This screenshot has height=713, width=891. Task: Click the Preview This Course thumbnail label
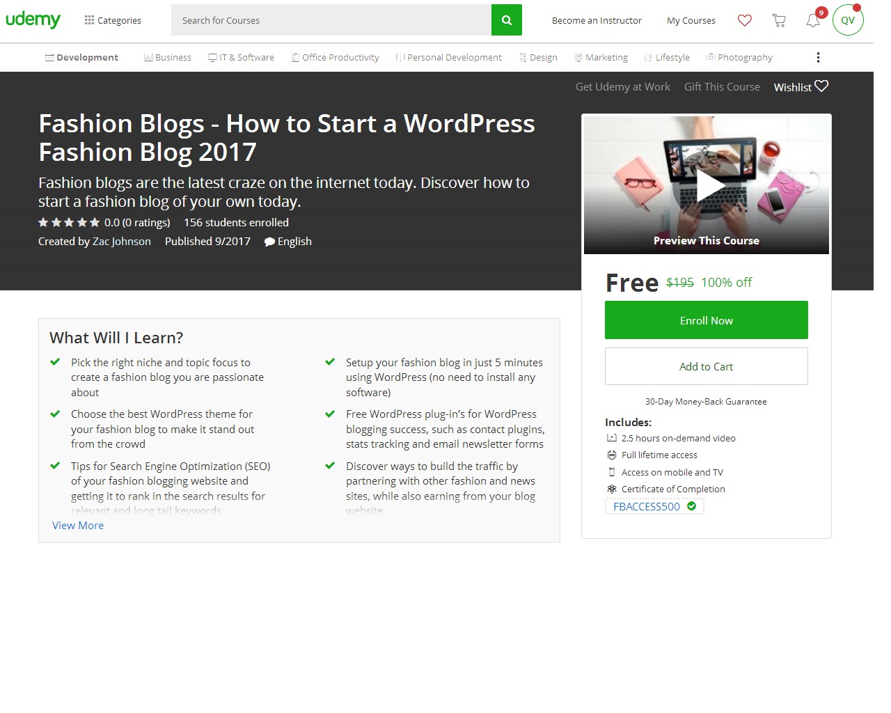click(707, 240)
